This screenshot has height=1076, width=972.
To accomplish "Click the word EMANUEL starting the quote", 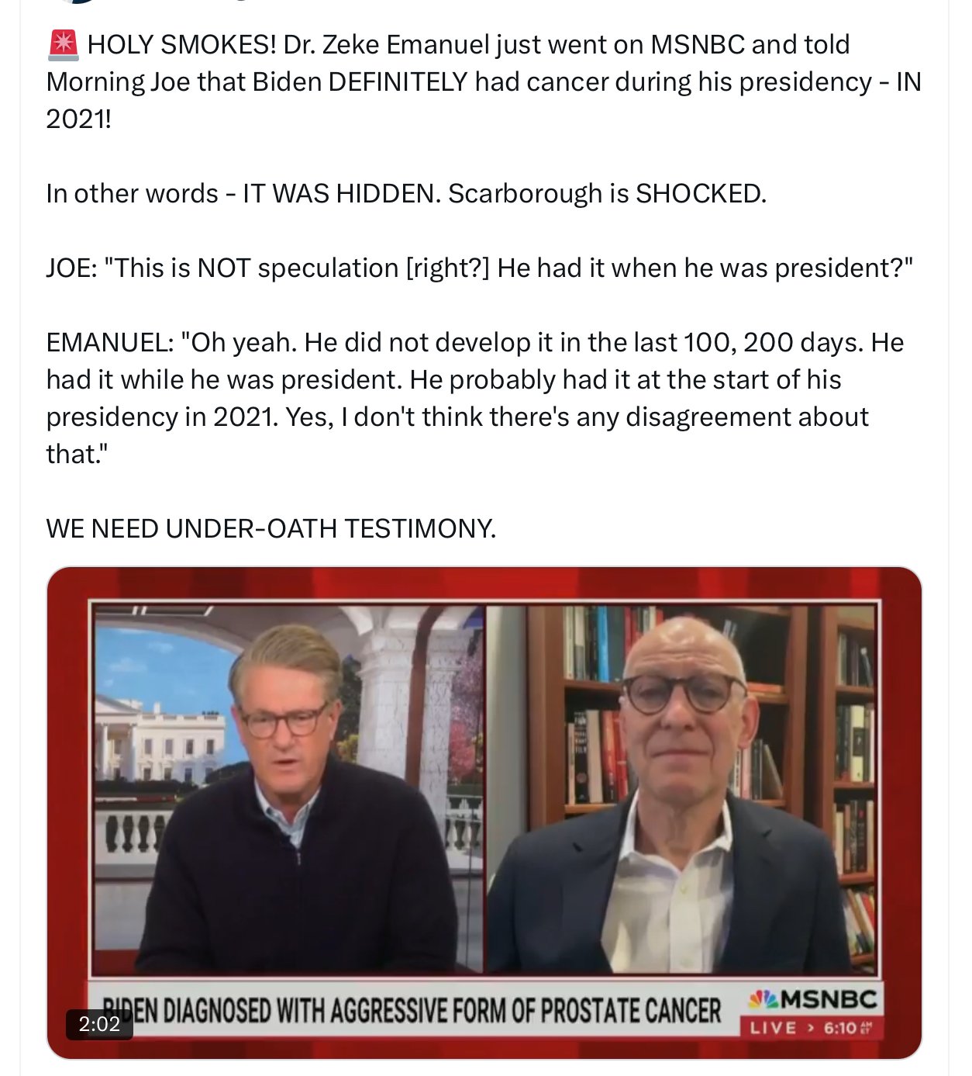I will click(x=109, y=342).
